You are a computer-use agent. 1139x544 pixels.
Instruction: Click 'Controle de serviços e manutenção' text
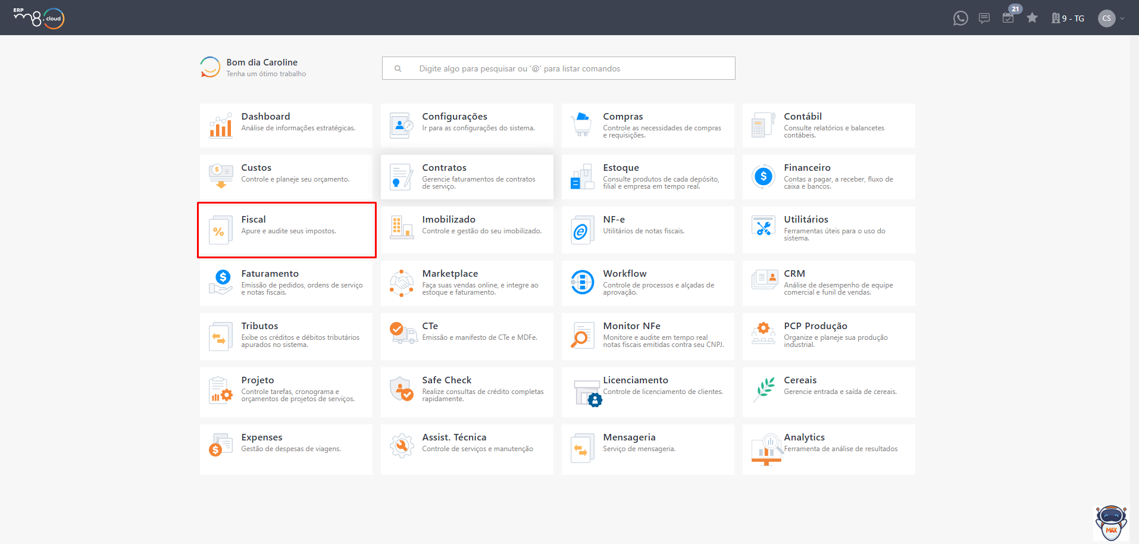(x=477, y=449)
